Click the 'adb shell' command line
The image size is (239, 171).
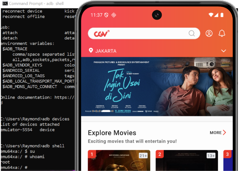pos(32,146)
